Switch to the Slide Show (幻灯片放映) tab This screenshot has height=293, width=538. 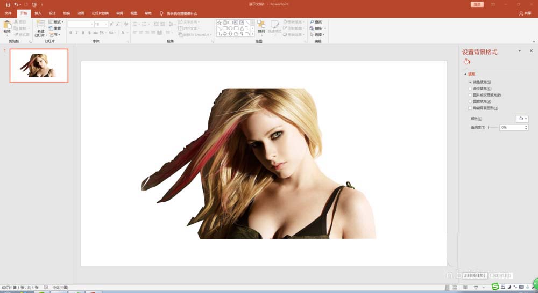(x=100, y=13)
